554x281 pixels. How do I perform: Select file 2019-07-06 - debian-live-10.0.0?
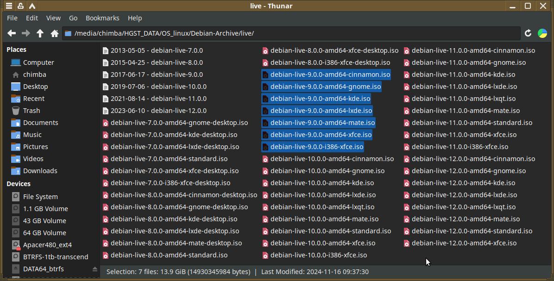tap(154, 87)
